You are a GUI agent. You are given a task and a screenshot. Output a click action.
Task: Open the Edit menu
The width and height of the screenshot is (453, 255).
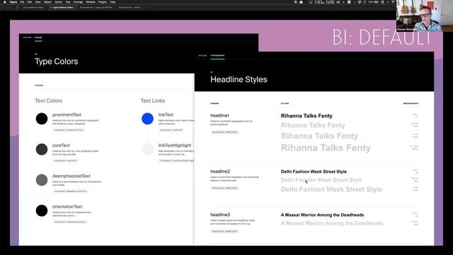click(30, 1)
